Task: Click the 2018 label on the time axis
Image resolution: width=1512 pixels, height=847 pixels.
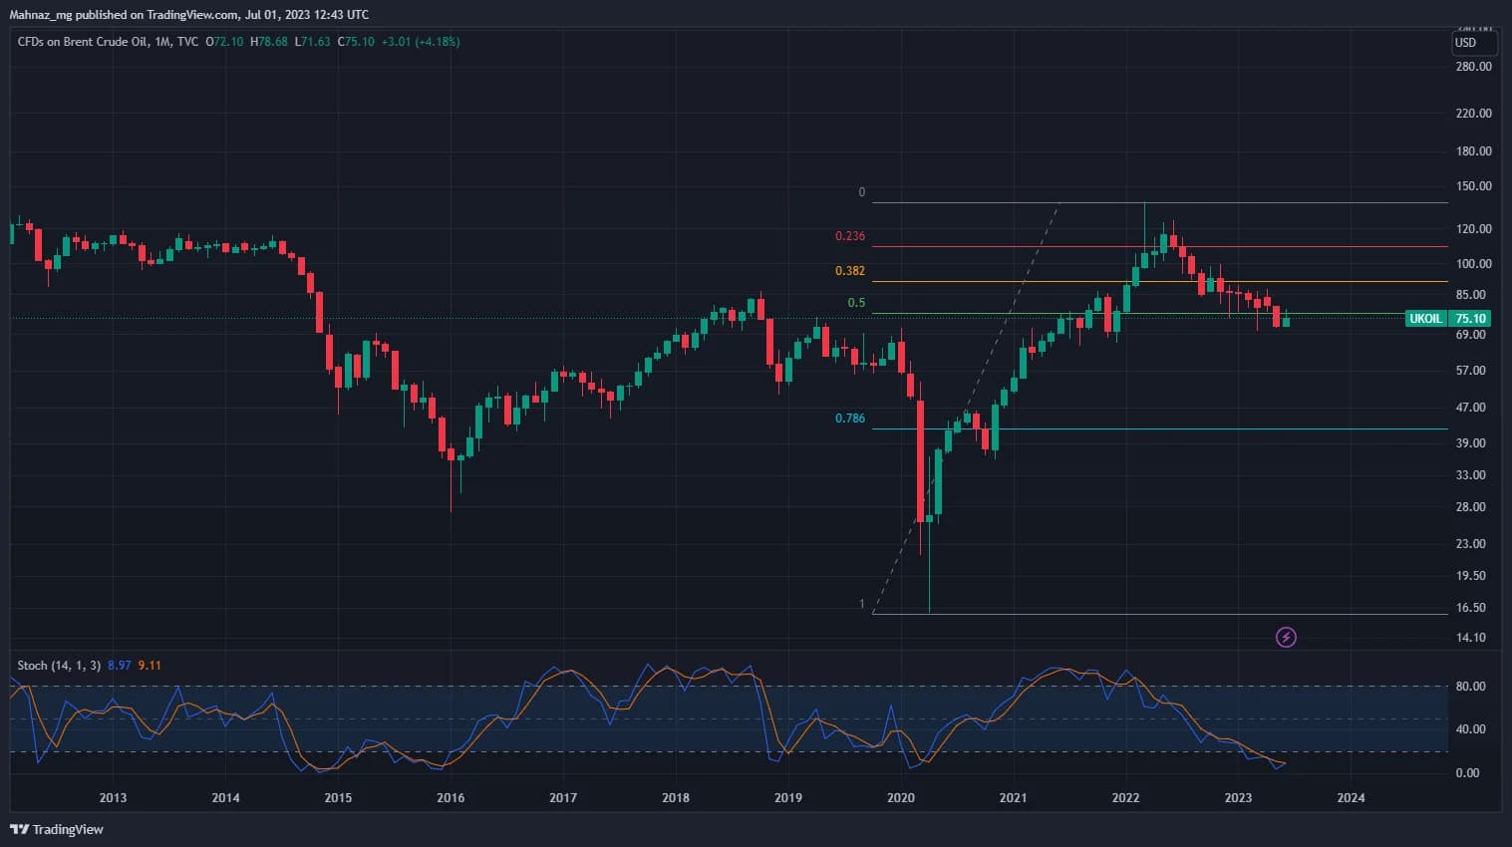Action: pyautogui.click(x=676, y=797)
